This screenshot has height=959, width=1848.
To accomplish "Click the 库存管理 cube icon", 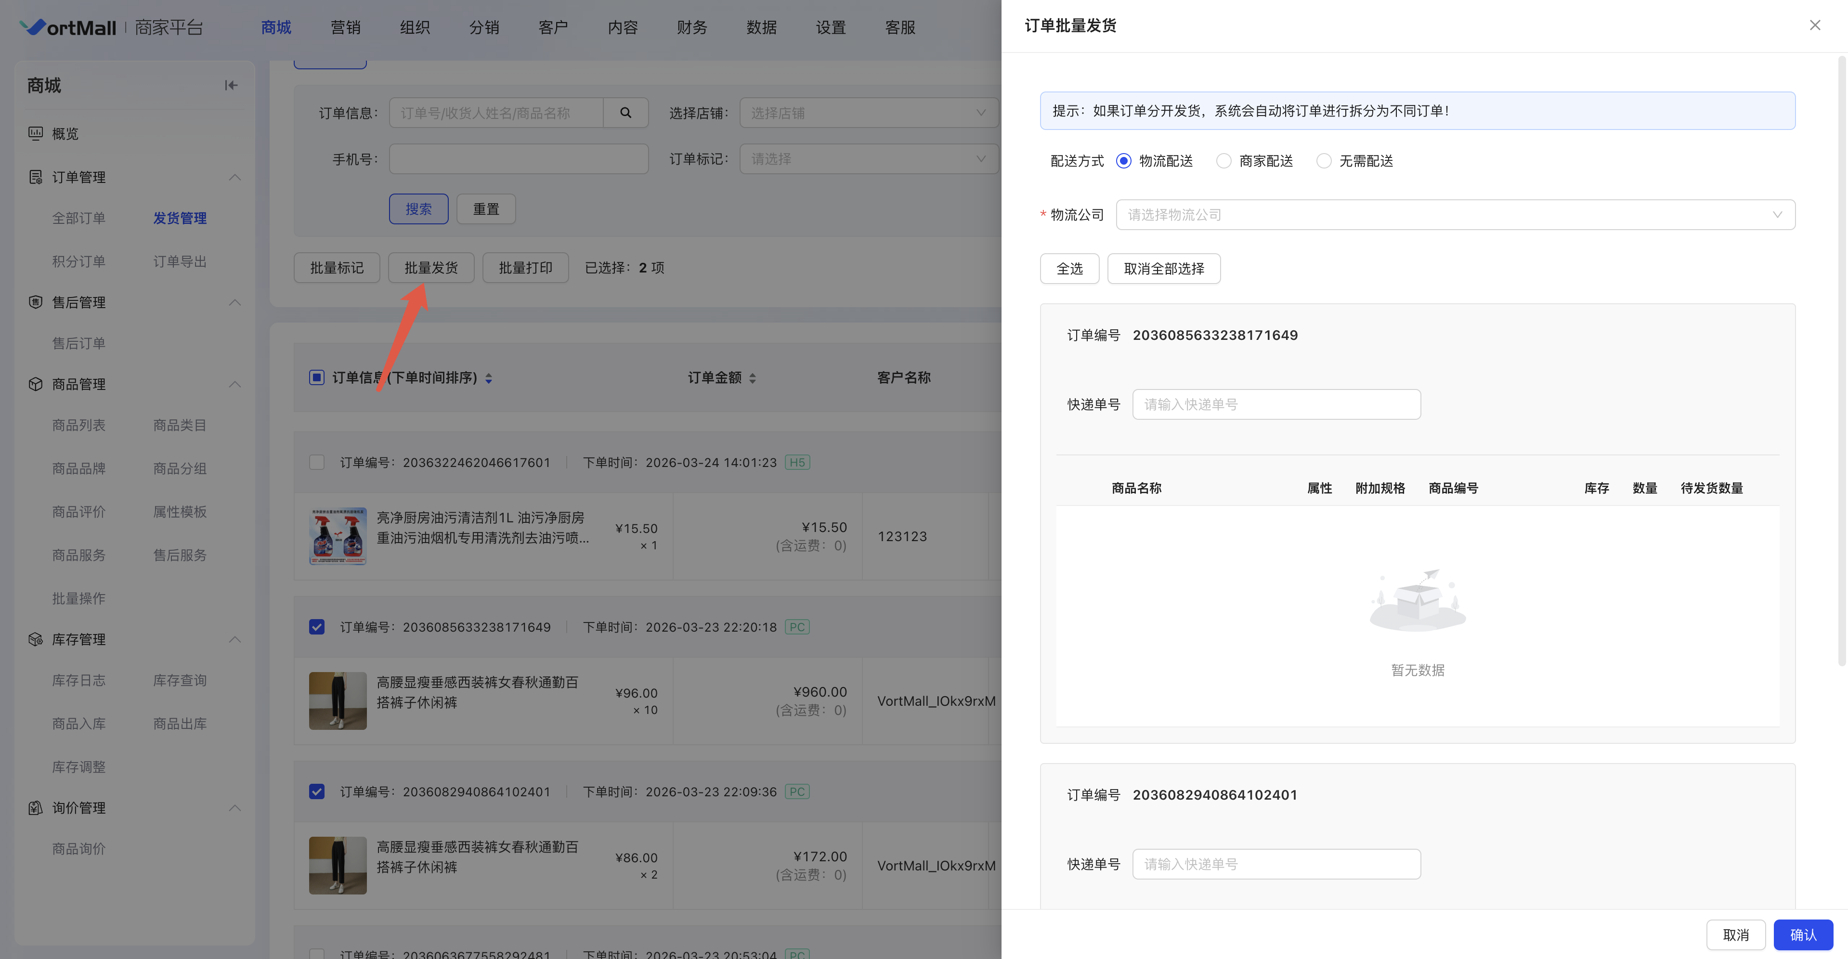I will point(35,639).
